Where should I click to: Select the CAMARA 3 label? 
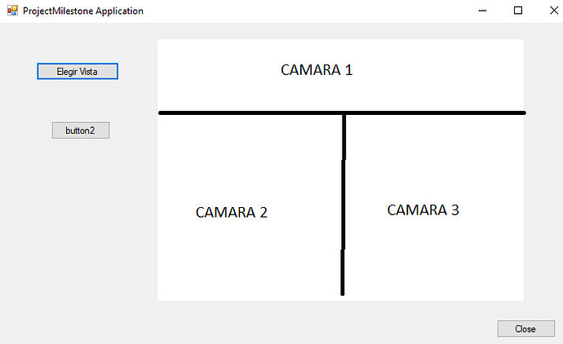click(423, 210)
